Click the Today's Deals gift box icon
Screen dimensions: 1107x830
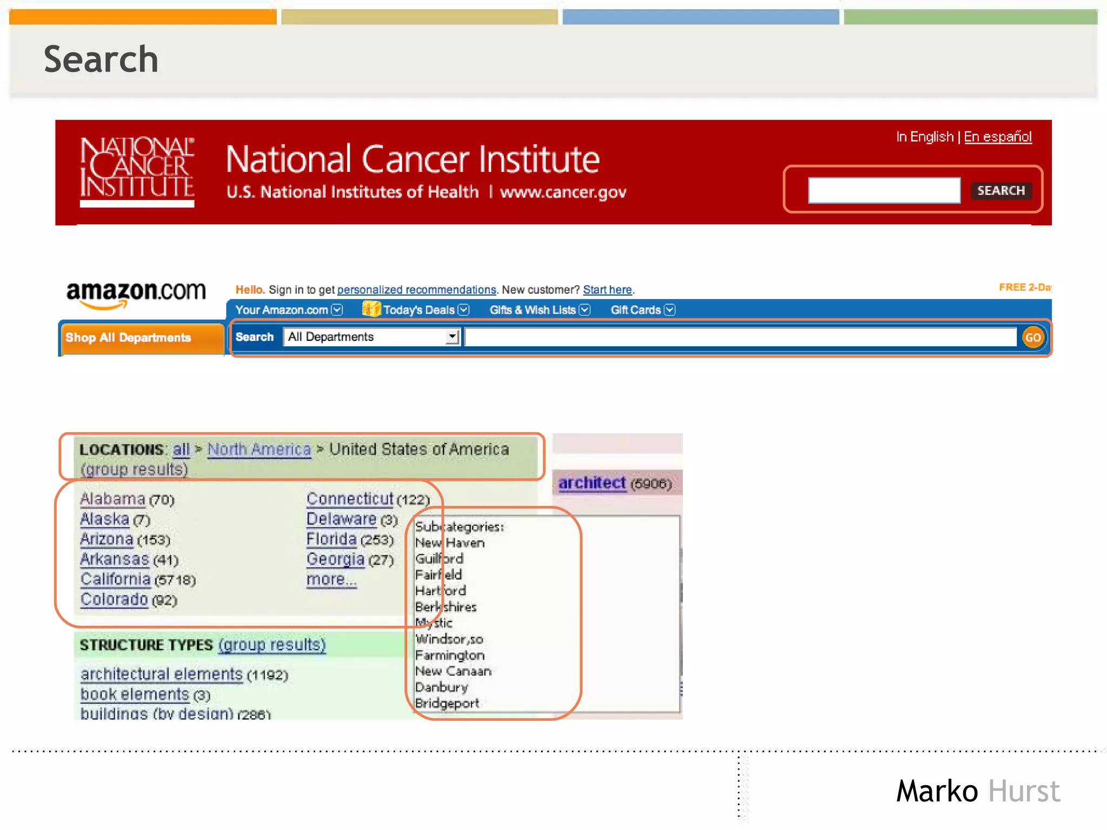click(x=371, y=309)
